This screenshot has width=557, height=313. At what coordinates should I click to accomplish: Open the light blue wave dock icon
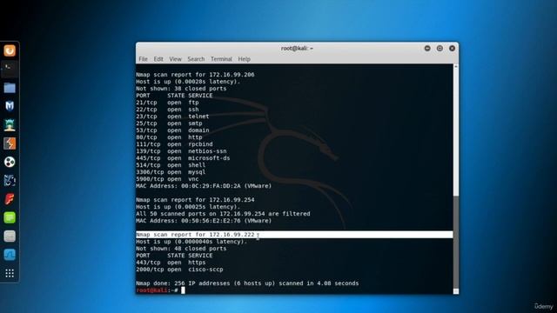pyautogui.click(x=10, y=255)
